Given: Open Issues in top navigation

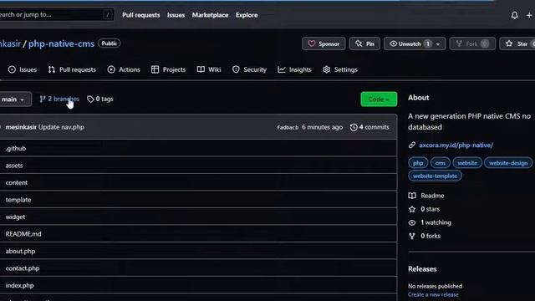Looking at the screenshot, I should pyautogui.click(x=176, y=15).
